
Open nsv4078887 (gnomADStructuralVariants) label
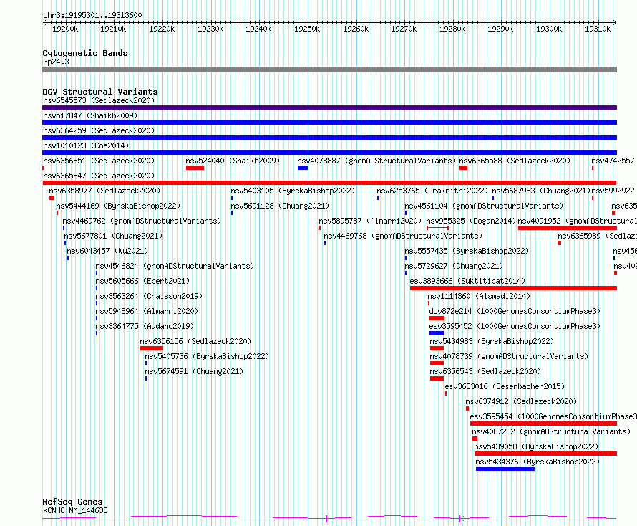(x=376, y=161)
